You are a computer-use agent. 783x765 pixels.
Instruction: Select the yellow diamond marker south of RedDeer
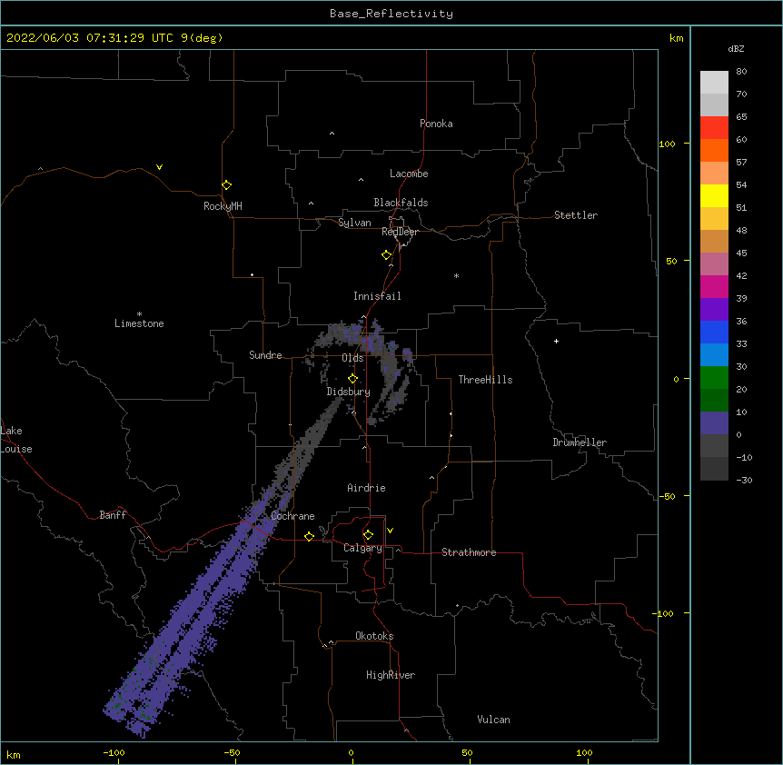pyautogui.click(x=386, y=255)
